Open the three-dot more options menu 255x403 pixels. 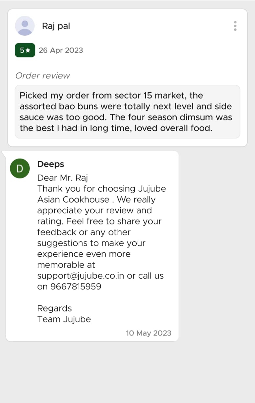click(235, 26)
